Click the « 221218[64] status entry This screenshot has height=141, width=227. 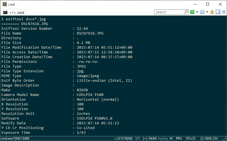tap(123, 138)
